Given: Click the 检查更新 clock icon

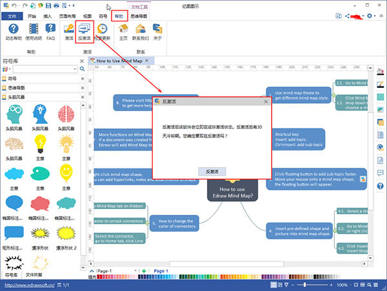Looking at the screenshot, I should pos(102,32).
